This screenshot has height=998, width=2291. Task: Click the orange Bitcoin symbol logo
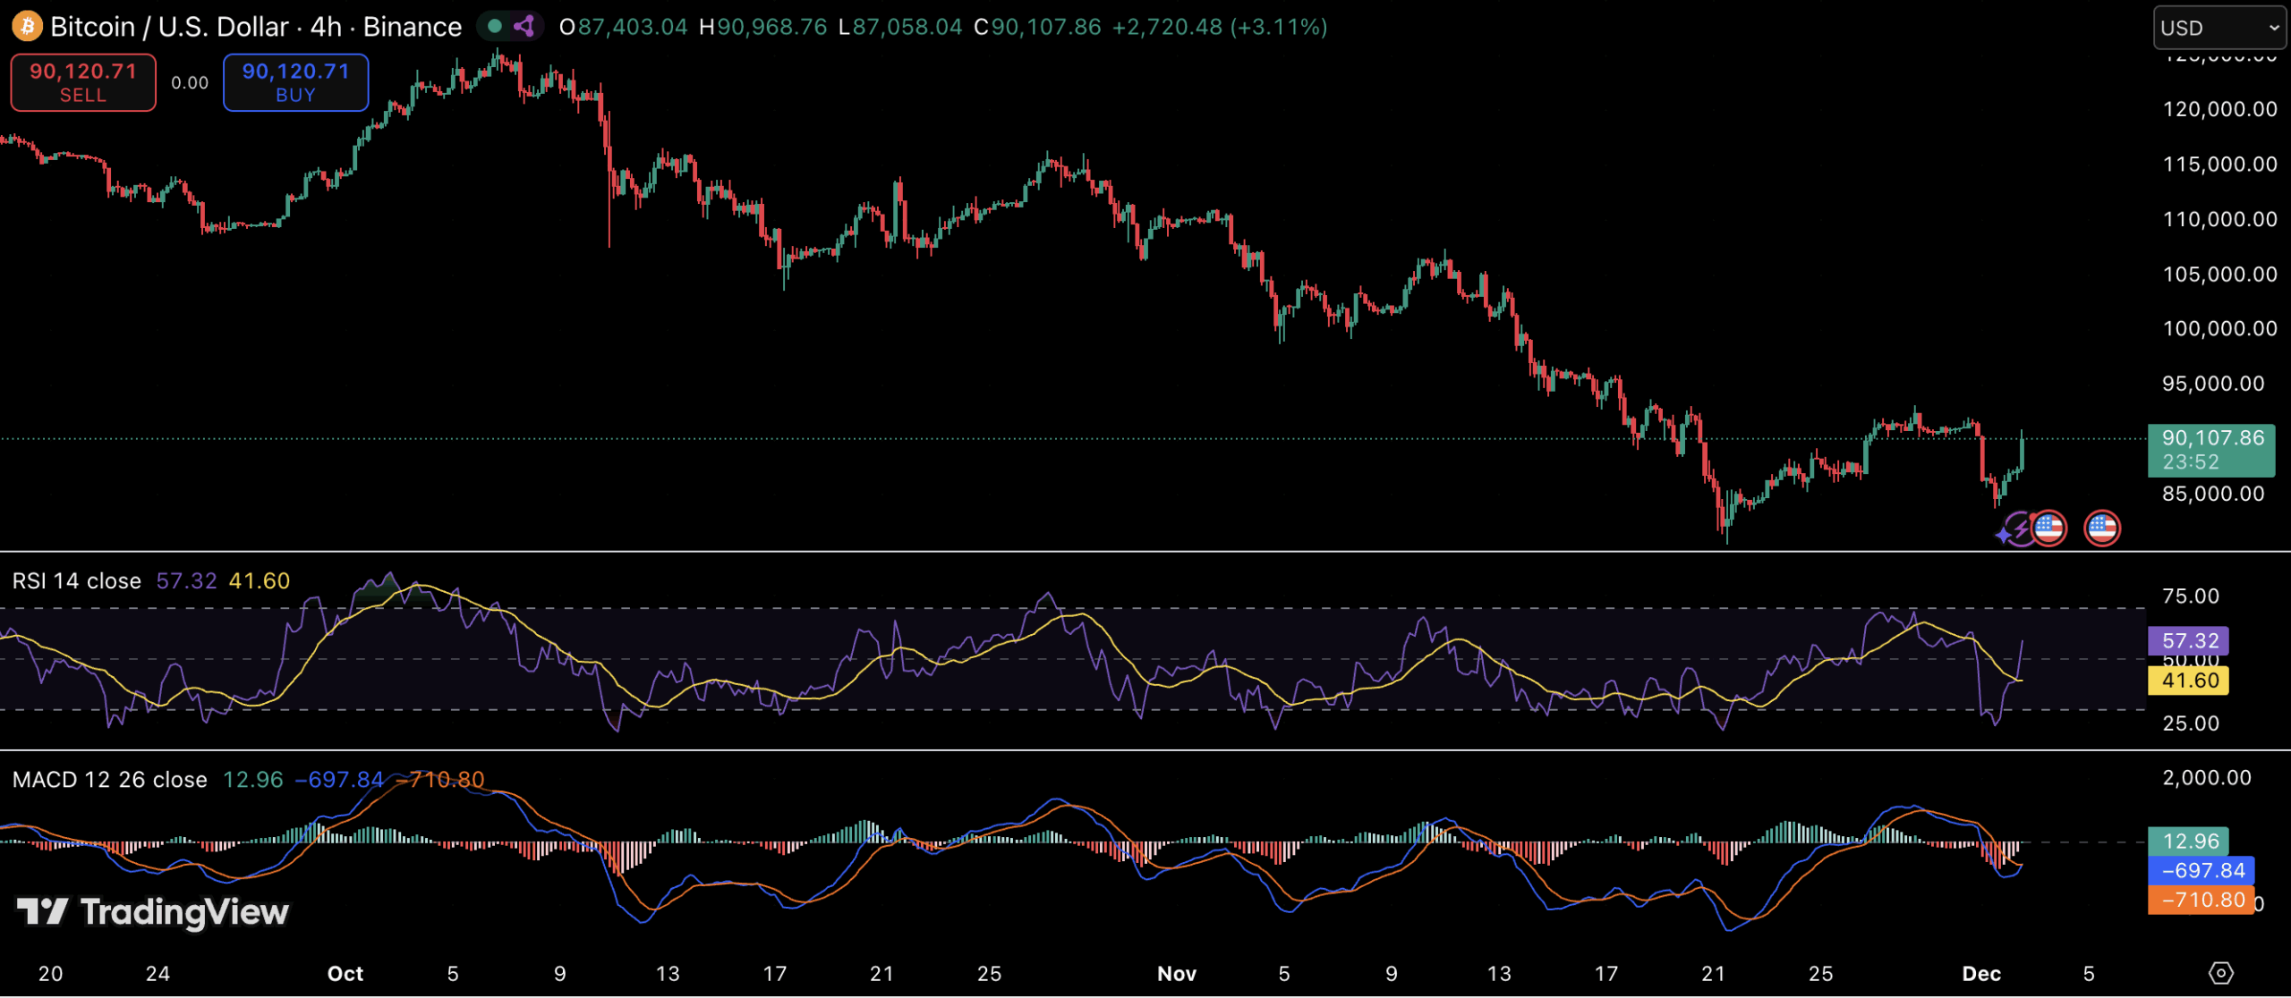(x=27, y=26)
